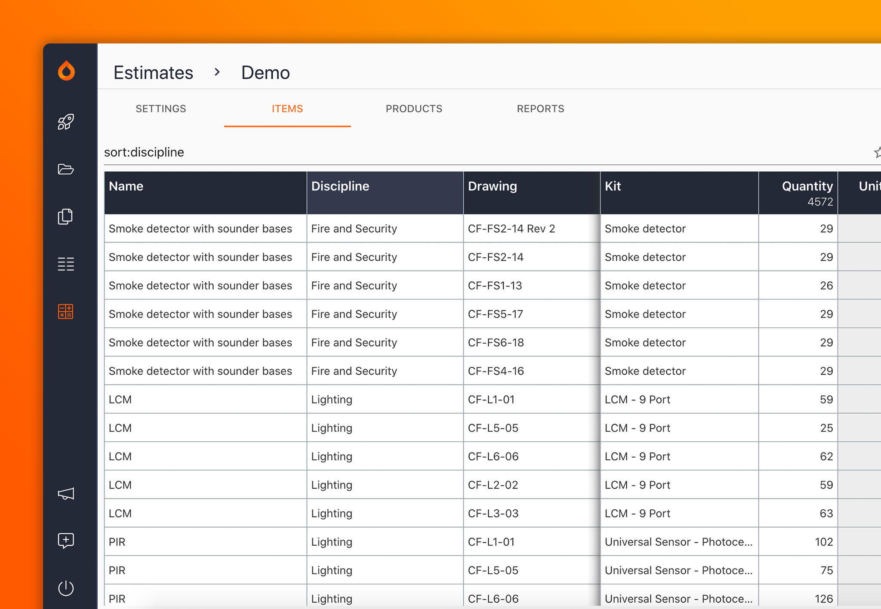The width and height of the screenshot is (881, 609).
Task: Click the breadcrumb chevron separator
Action: point(217,72)
